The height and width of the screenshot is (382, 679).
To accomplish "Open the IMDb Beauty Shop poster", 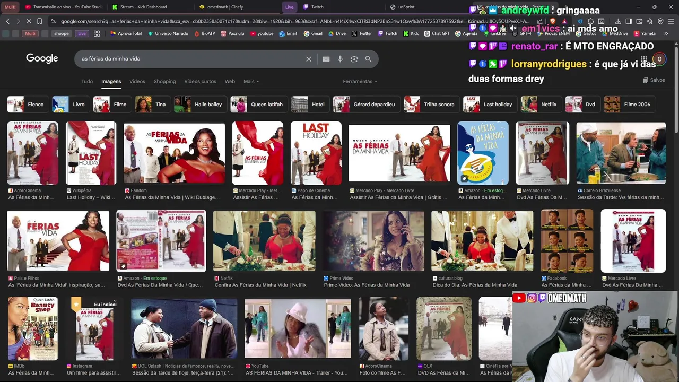I will 33,329.
